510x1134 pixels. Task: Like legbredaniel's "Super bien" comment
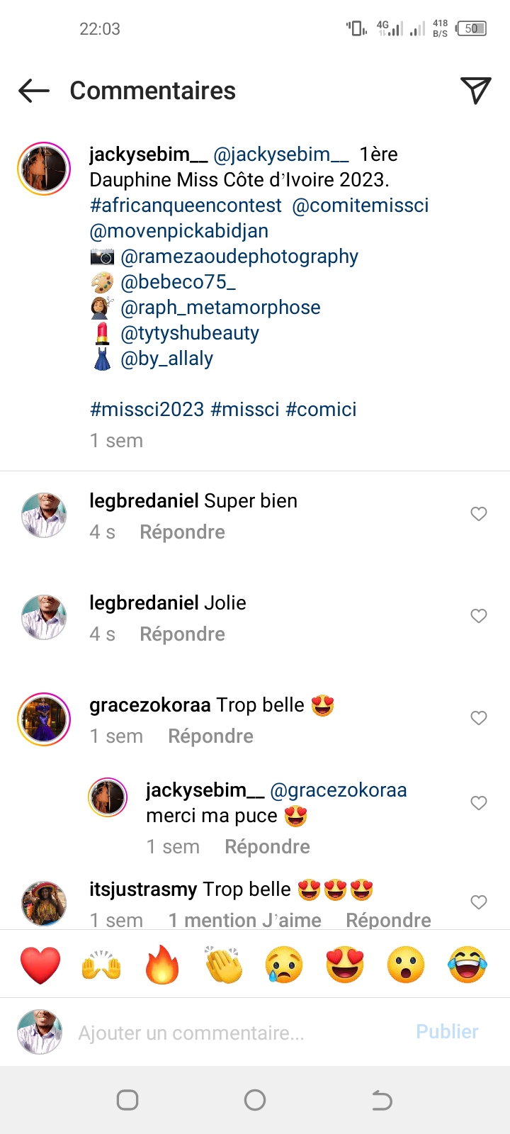tap(479, 514)
